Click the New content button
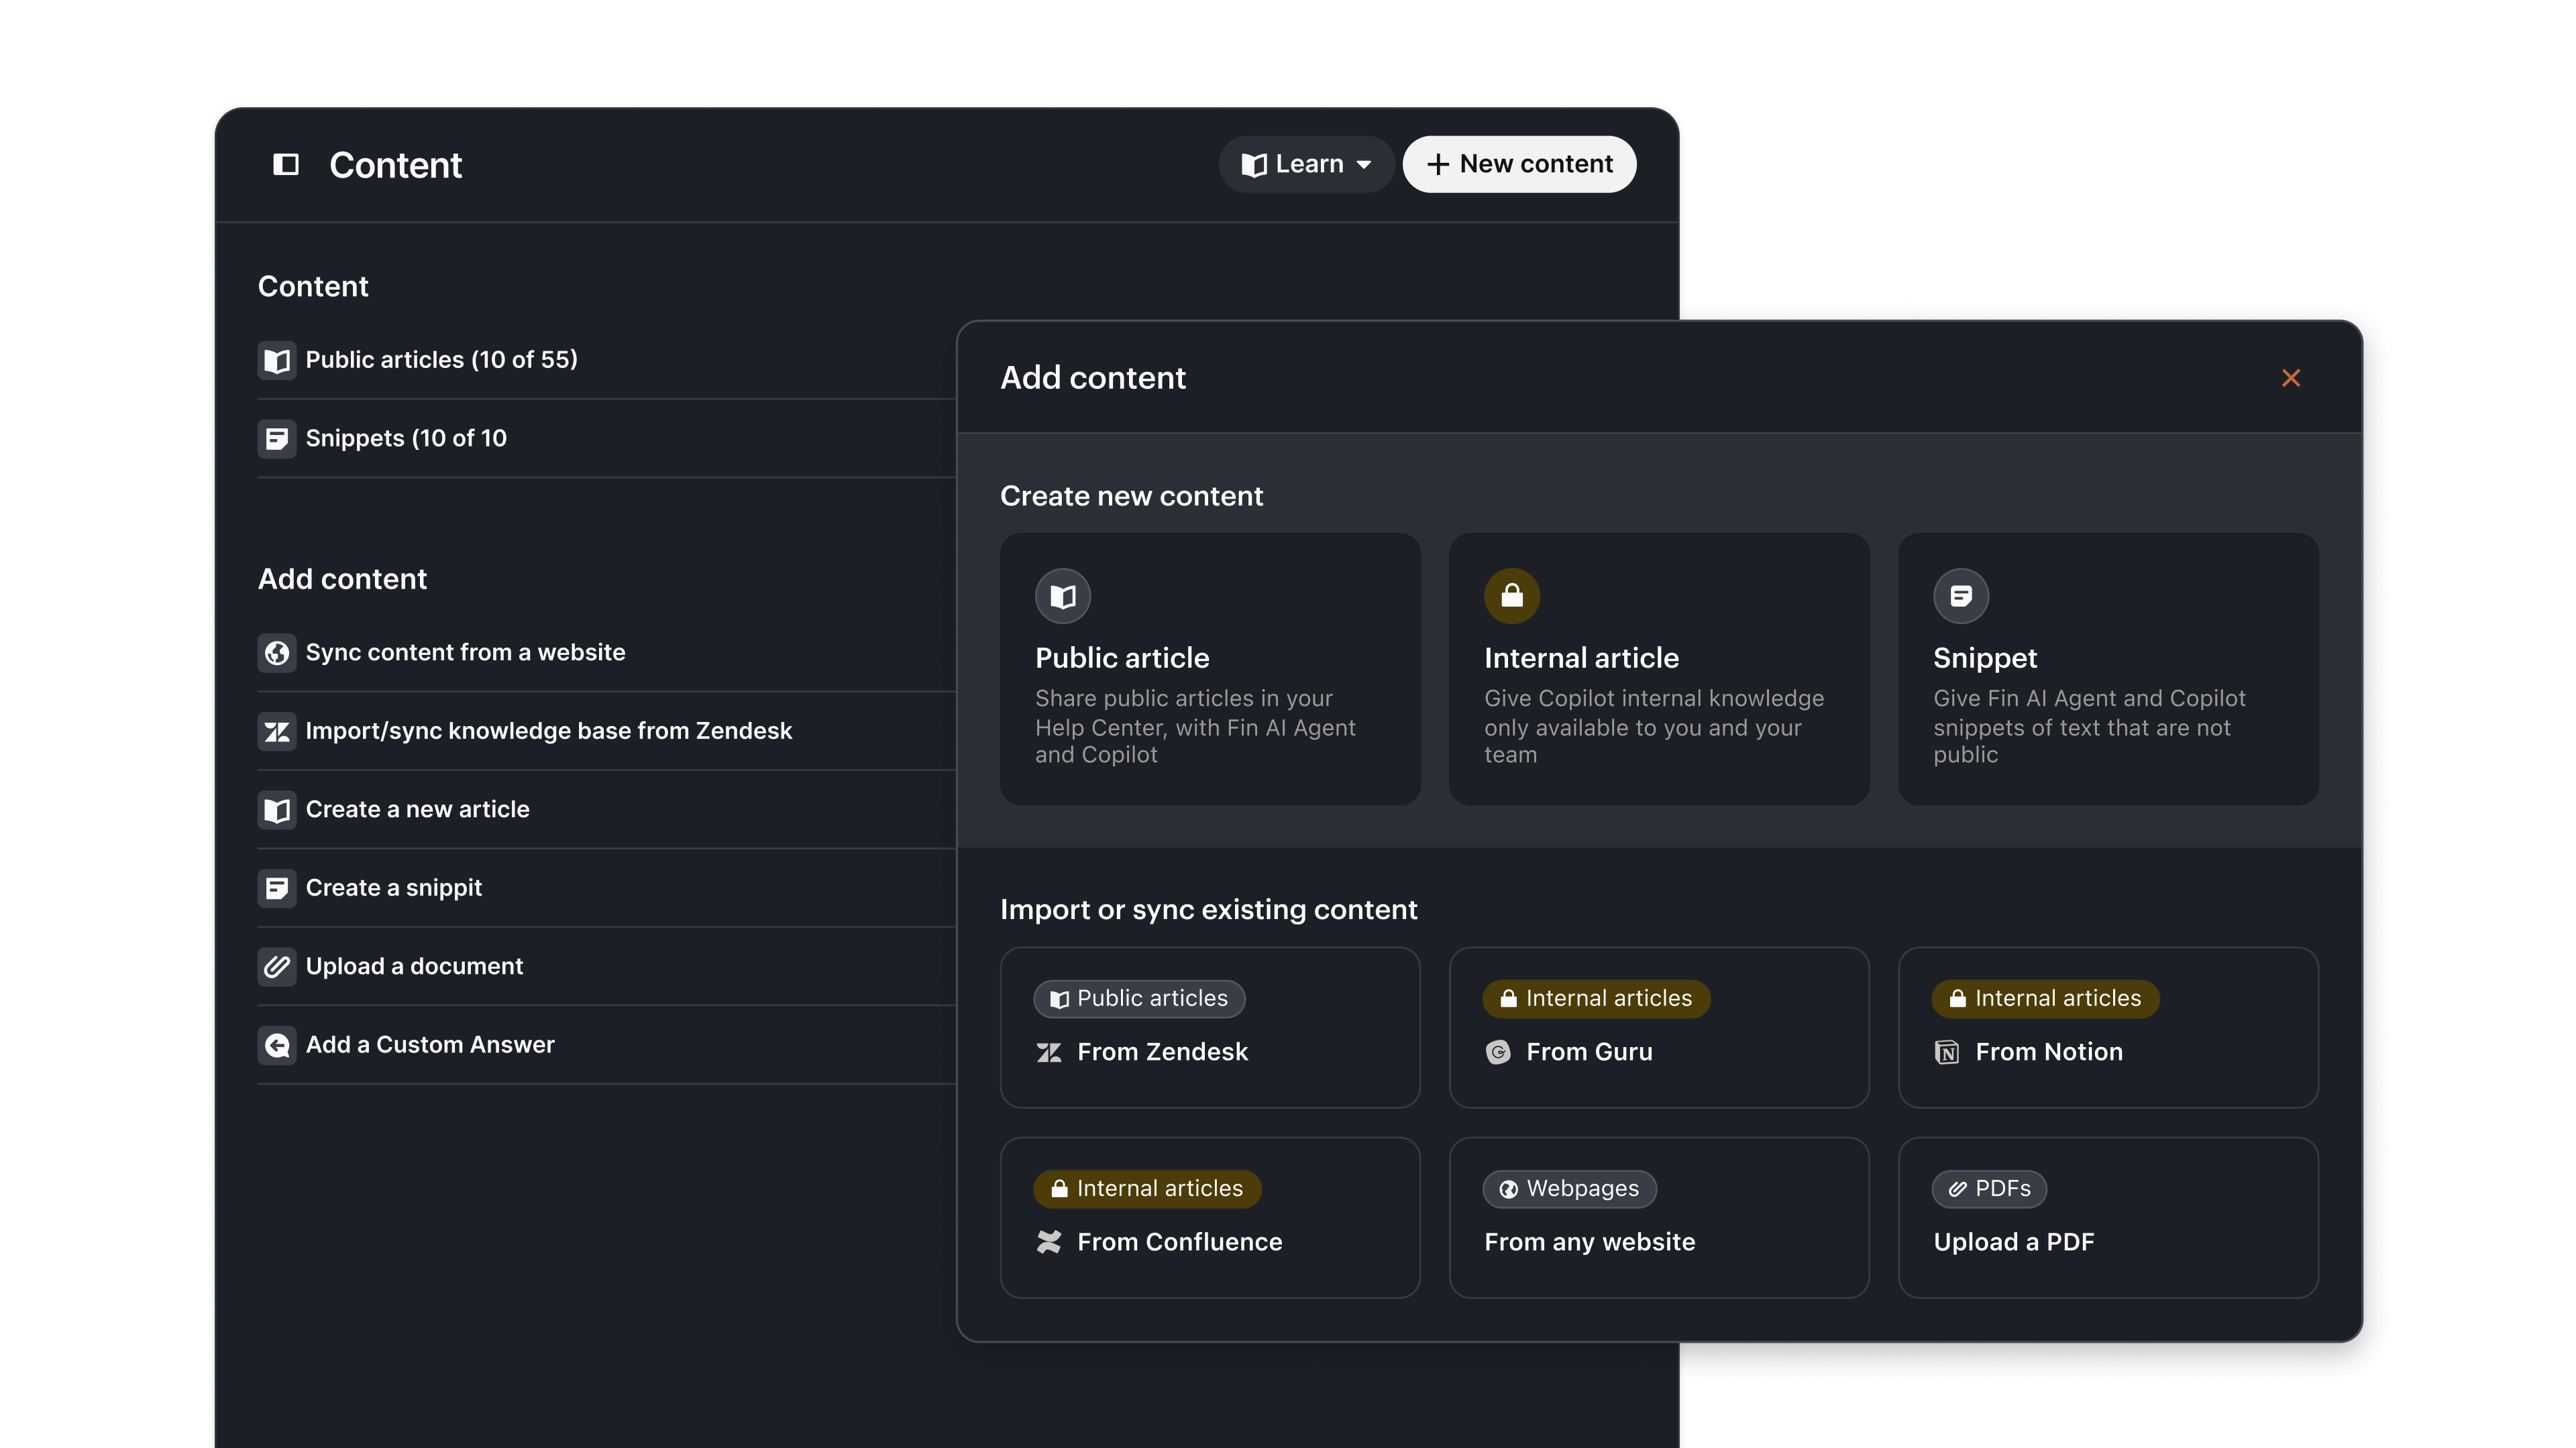The image size is (2576, 1448). click(x=1519, y=164)
